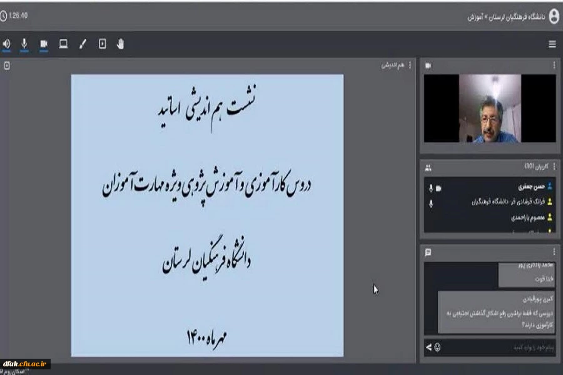The width and height of the screenshot is (563, 375).
Task: Click the user profile avatar icon
Action: pyautogui.click(x=554, y=17)
